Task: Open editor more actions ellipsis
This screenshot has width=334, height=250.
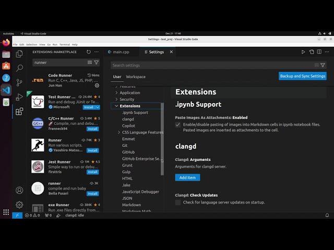Action: point(327,52)
